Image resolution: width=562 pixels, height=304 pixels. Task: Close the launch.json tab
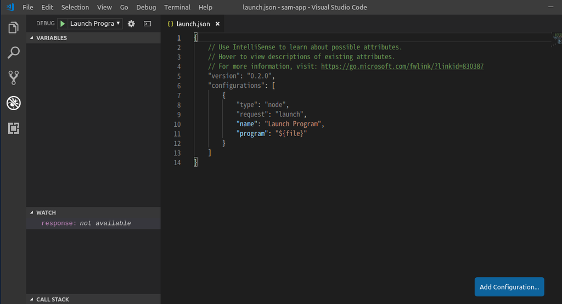[217, 24]
